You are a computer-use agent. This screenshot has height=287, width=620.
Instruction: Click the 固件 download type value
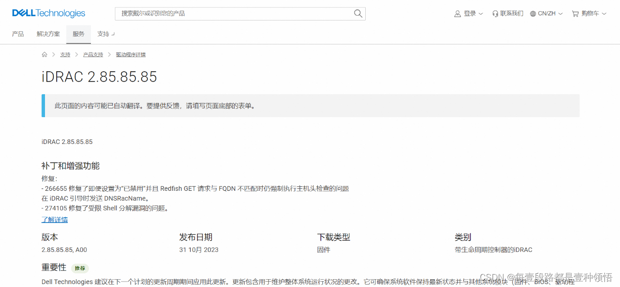click(324, 250)
